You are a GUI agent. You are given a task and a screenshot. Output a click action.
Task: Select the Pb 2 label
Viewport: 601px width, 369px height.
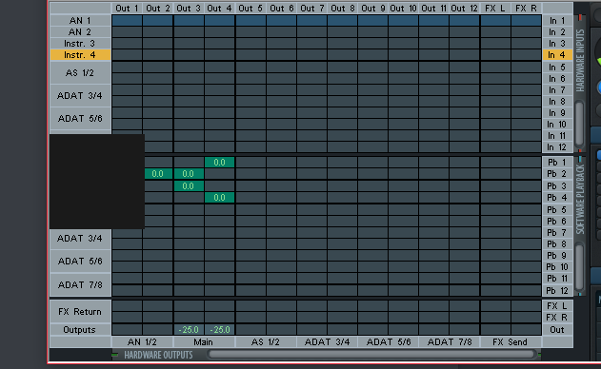pos(557,174)
